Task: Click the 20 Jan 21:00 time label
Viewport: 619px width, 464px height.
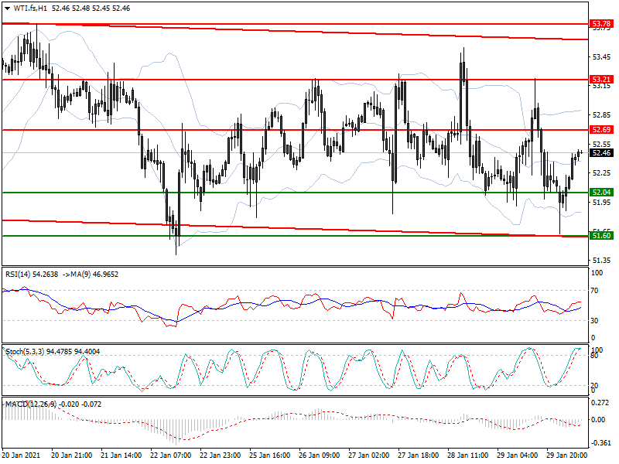Action: point(72,455)
